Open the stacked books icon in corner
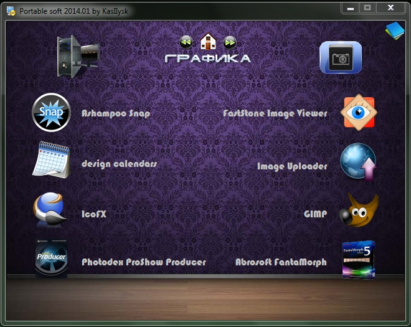 394,29
